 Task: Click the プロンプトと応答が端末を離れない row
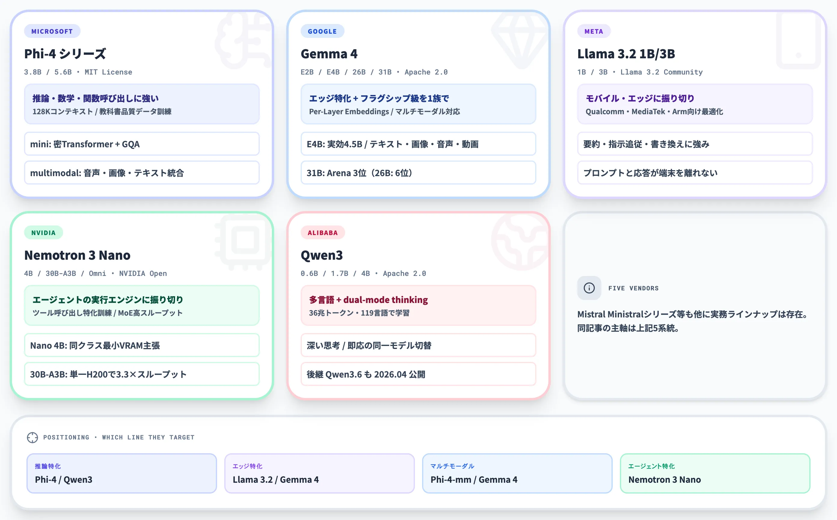point(695,173)
